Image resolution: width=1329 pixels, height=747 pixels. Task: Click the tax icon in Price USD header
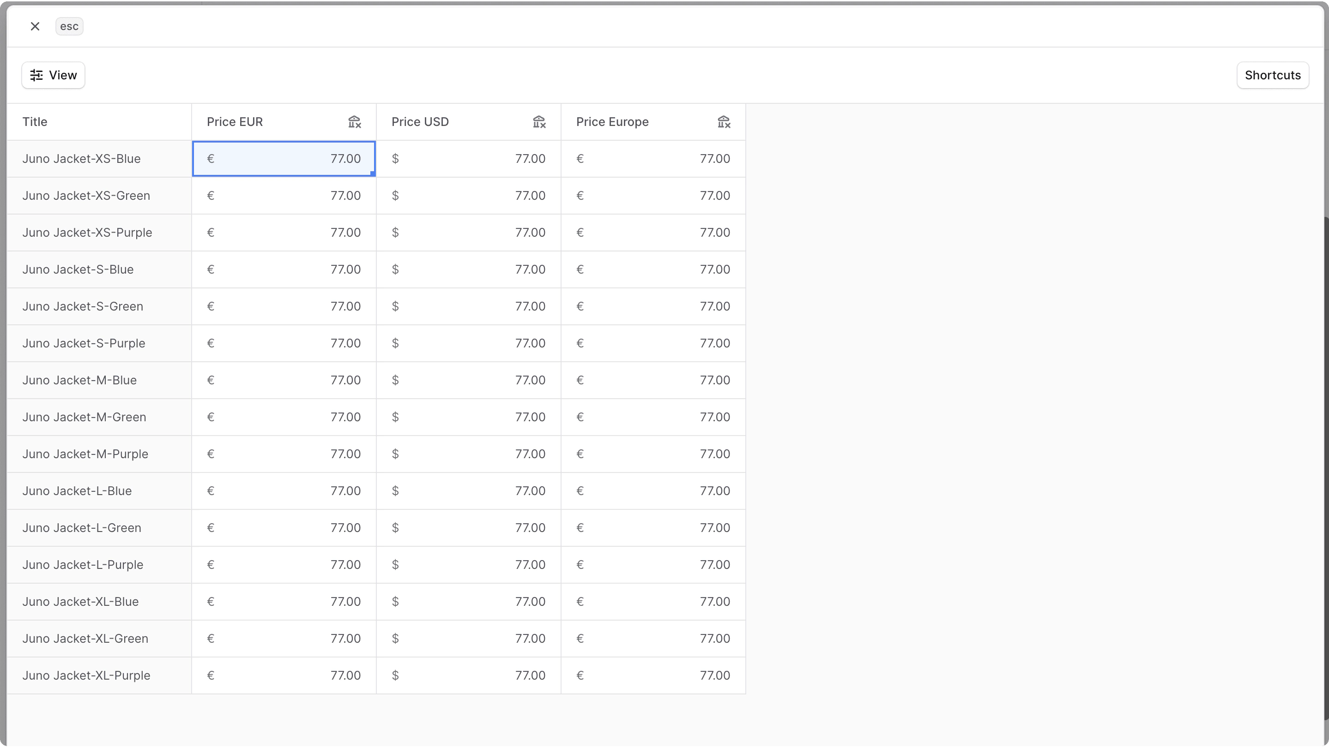[x=538, y=122]
